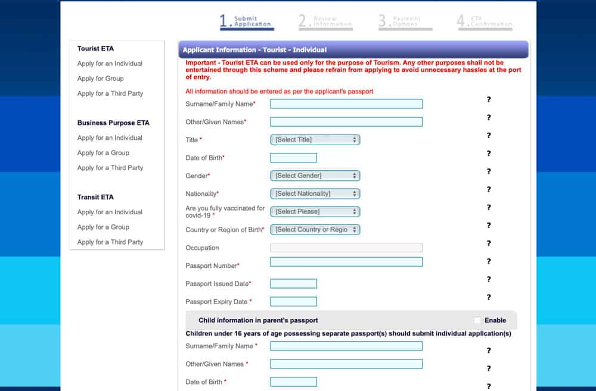Open the covid-19 vaccination dropdown
This screenshot has height=391, width=596.
point(315,211)
